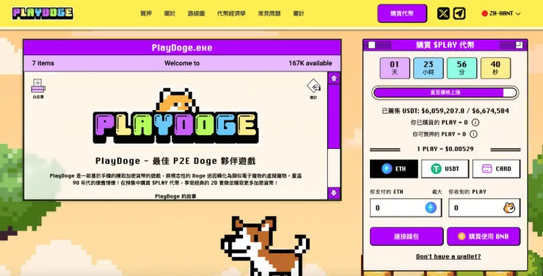Open the whitepaper icon in PlayDoge.exe window
Screen dimensions: 543x276
38,89
